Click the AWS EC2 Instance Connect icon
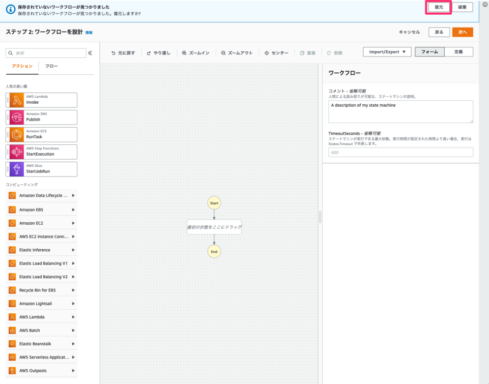Screen dimensions: 489x384 pyautogui.click(x=12, y=237)
